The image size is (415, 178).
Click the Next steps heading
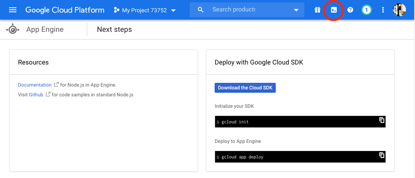pyautogui.click(x=114, y=29)
